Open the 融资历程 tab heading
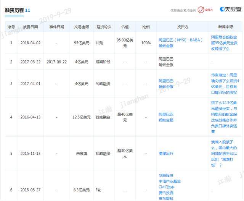This screenshot has width=244, height=201. [x=14, y=10]
